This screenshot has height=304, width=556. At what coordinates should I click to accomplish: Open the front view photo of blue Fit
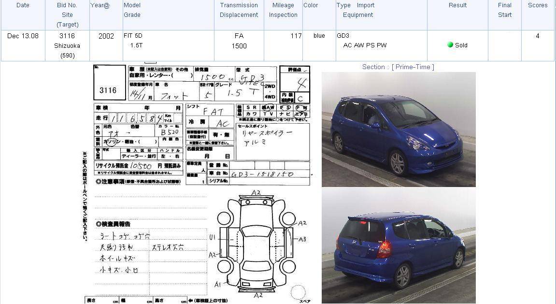[399, 130]
